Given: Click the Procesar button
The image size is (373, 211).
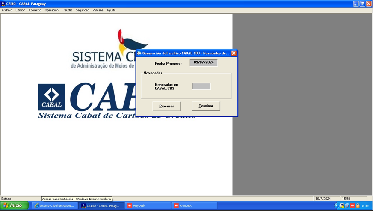Looking at the screenshot, I should [166, 106].
